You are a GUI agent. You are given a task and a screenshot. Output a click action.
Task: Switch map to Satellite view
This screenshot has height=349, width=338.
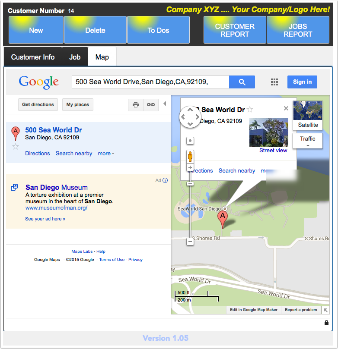tap(308, 115)
